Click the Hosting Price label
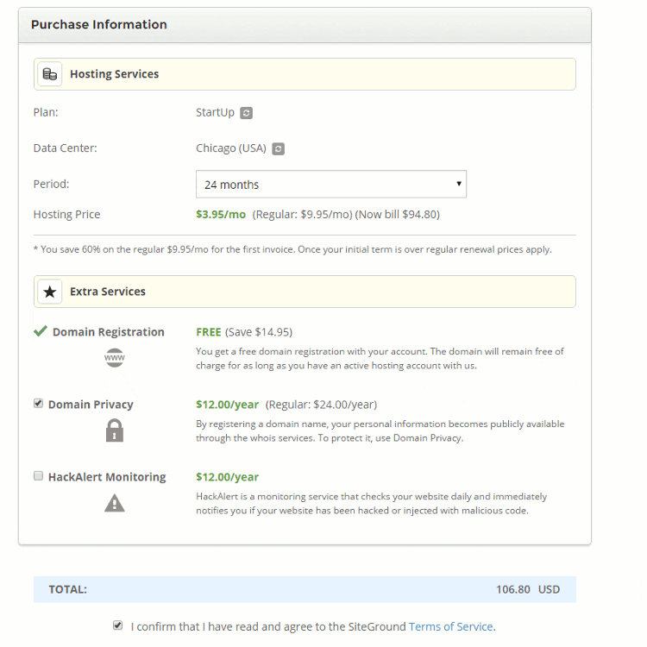Image resolution: width=647 pixels, height=647 pixels. (x=66, y=215)
